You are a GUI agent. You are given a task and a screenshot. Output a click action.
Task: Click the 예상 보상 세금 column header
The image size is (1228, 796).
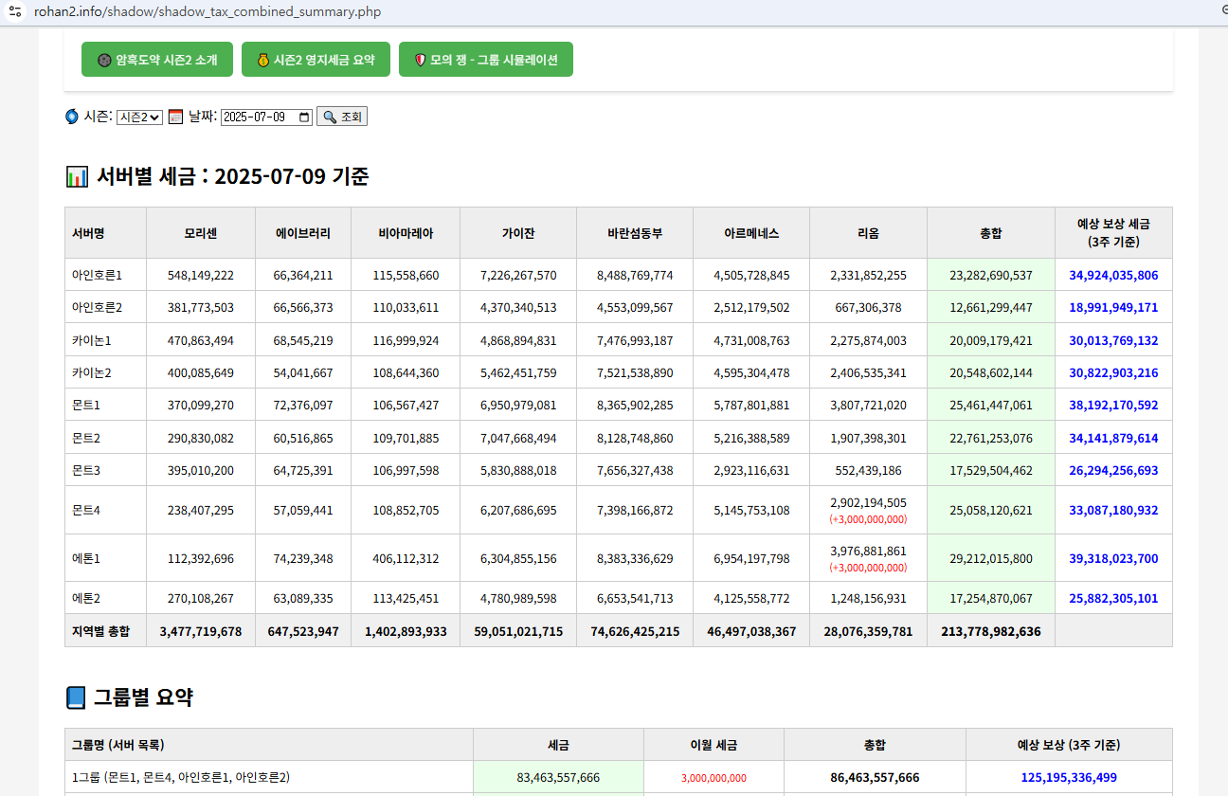click(x=1113, y=232)
